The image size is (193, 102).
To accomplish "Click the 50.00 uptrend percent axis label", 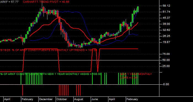I will tap(166, 60).
